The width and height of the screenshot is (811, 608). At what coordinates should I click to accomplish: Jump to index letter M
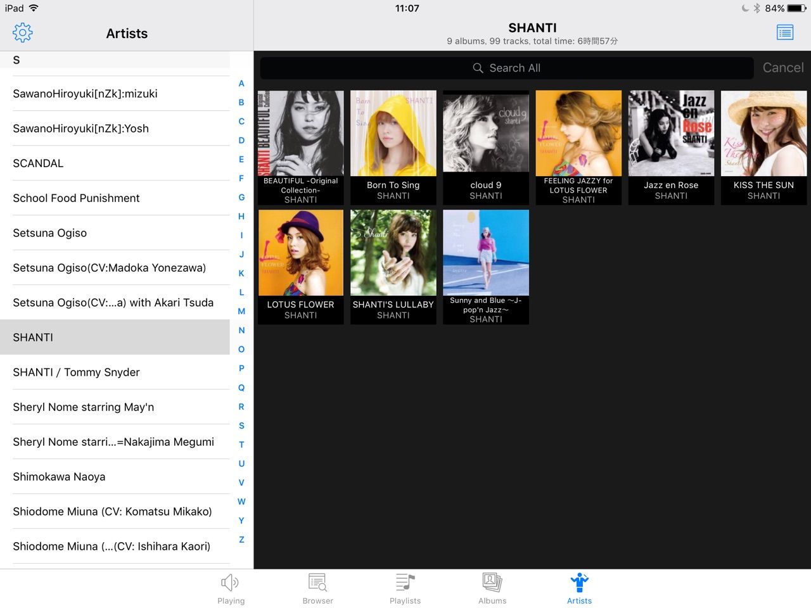pos(241,312)
